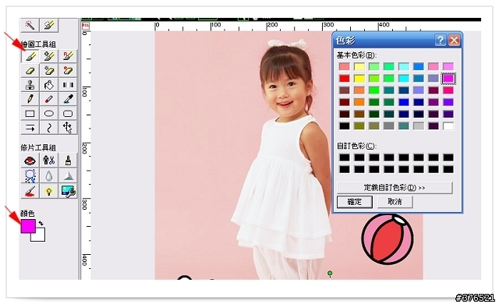
Task: Select the red paint smear brush tool
Action: click(30, 192)
